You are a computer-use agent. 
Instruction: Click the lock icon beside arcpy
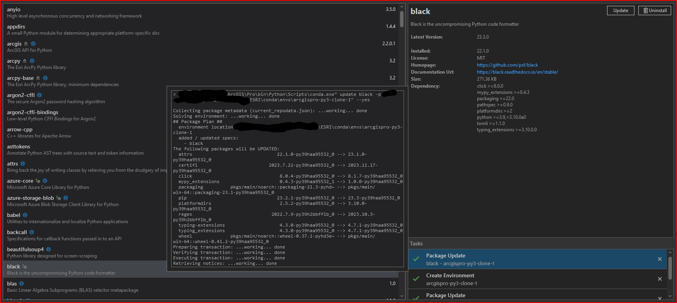[25, 61]
